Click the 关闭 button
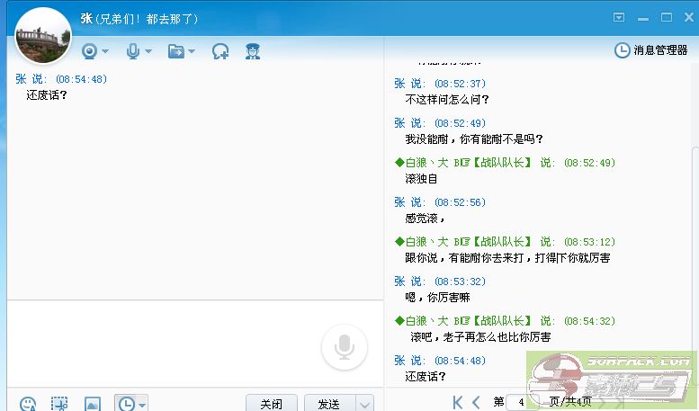 pyautogui.click(x=271, y=404)
